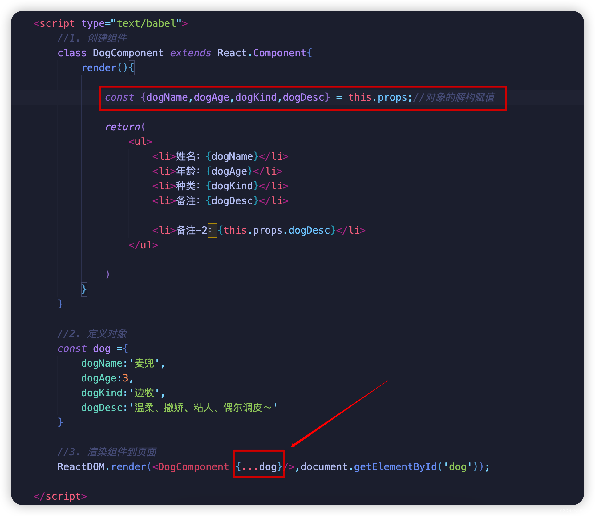Click dogKind in the destructuring statement
Viewport: 595px width, 516px height.
click(256, 97)
